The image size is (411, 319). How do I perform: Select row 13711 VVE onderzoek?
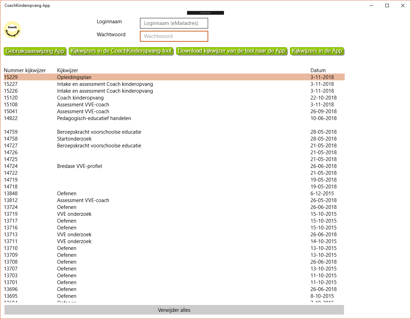[174, 241]
